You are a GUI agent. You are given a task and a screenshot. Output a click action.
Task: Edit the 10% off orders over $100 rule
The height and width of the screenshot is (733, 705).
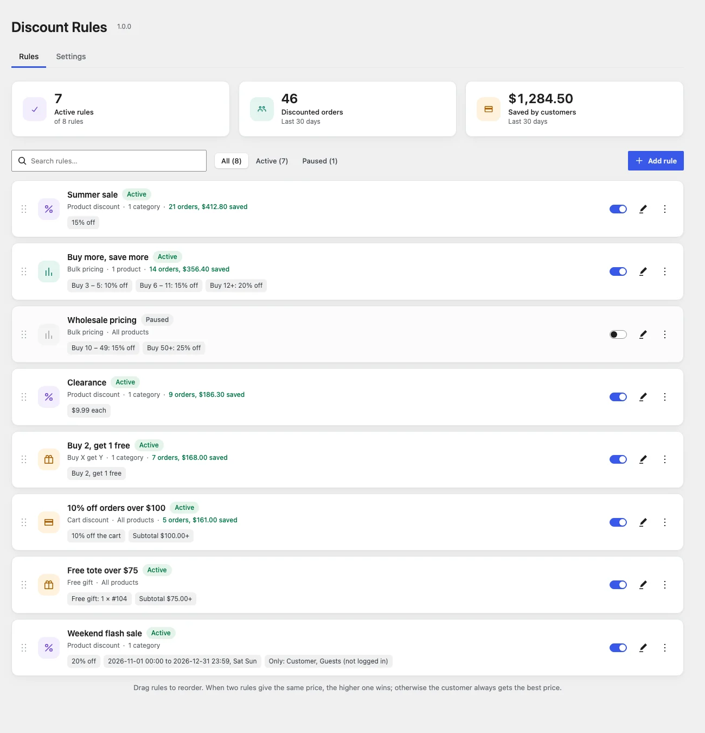point(643,522)
